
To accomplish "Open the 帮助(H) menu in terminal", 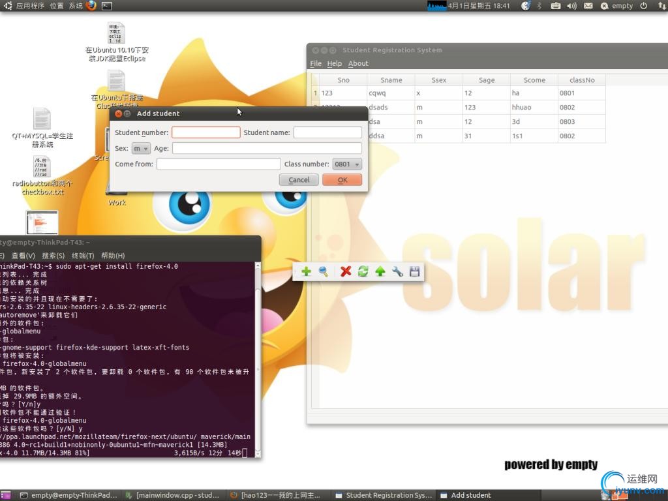I will point(113,256).
